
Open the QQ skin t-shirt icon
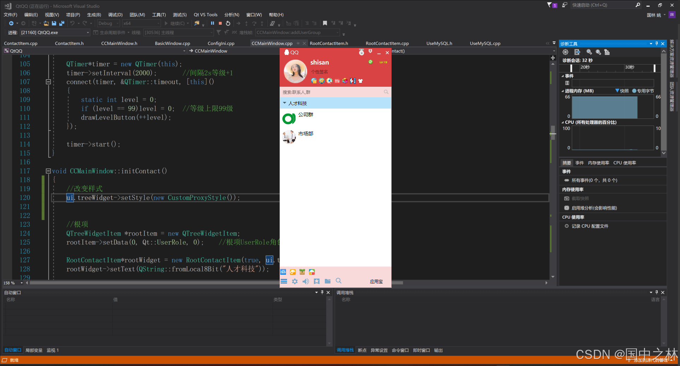tap(360, 81)
